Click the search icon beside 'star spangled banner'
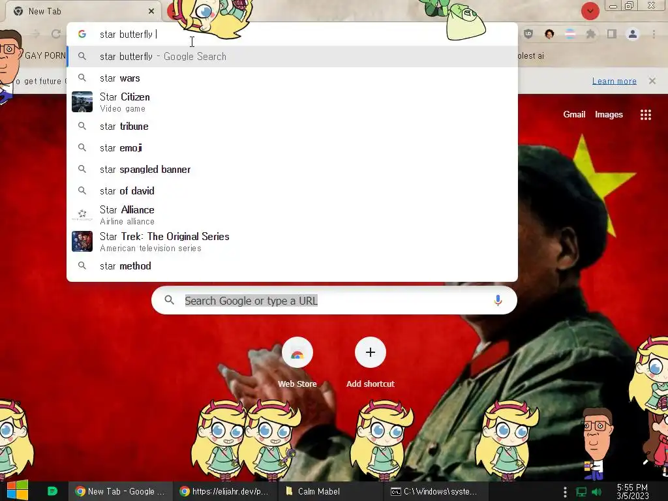Image resolution: width=668 pixels, height=501 pixels. coord(82,169)
